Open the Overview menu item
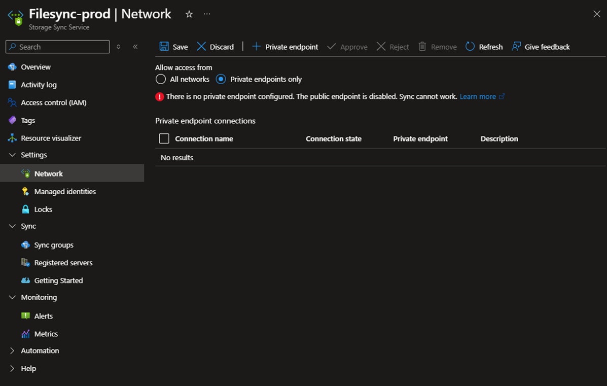Image resolution: width=607 pixels, height=386 pixels. [35, 67]
